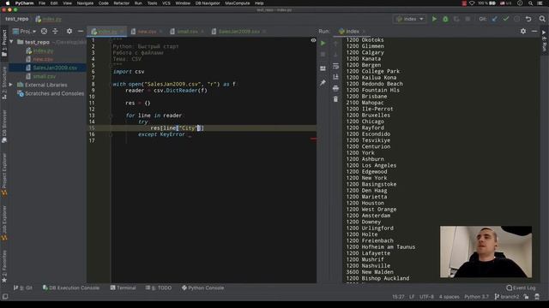Expand External Libraries node
This screenshot has height=308, width=549.
(10, 85)
